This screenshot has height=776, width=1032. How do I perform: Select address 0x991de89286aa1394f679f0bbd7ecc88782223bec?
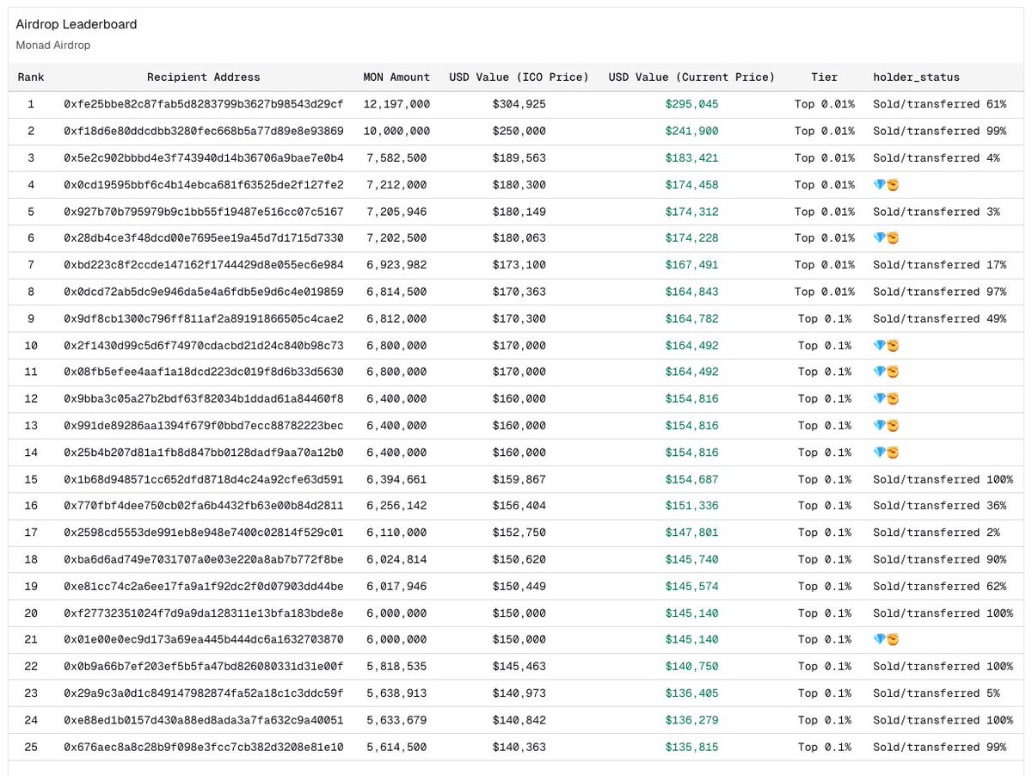[x=204, y=426]
